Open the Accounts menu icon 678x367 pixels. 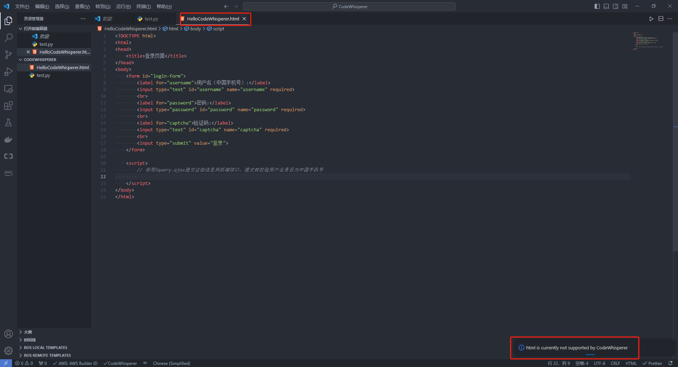tap(8, 334)
